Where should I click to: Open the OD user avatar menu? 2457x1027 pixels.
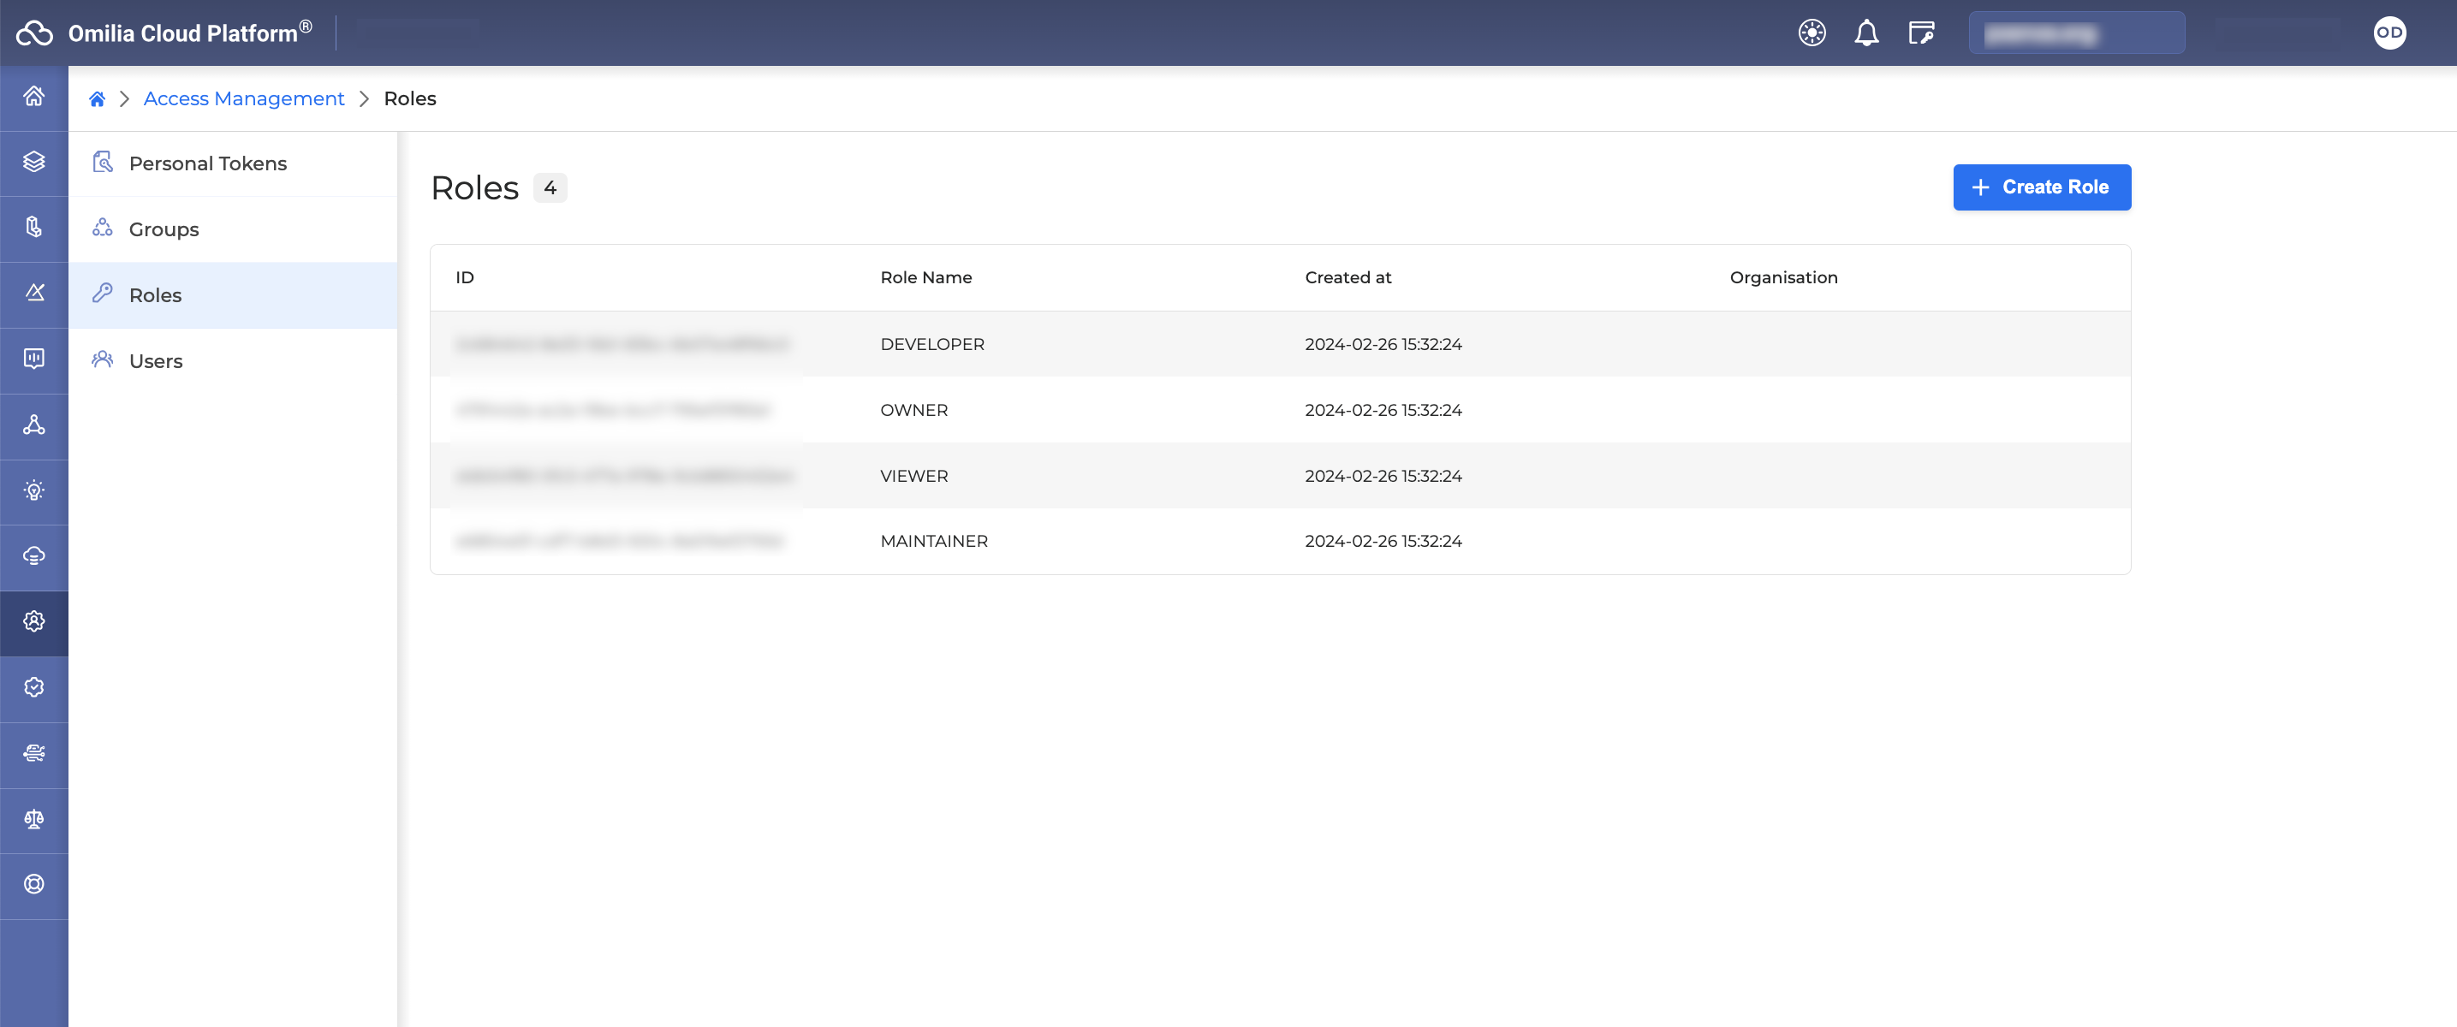tap(2389, 33)
